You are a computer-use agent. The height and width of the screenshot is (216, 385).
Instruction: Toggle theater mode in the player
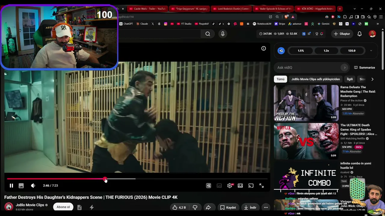click(x=240, y=186)
